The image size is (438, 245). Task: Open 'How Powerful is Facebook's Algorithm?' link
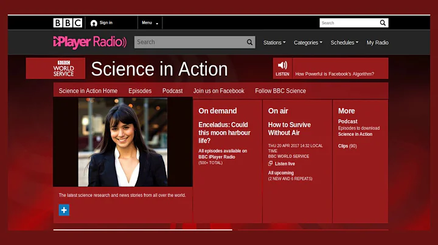pos(335,74)
